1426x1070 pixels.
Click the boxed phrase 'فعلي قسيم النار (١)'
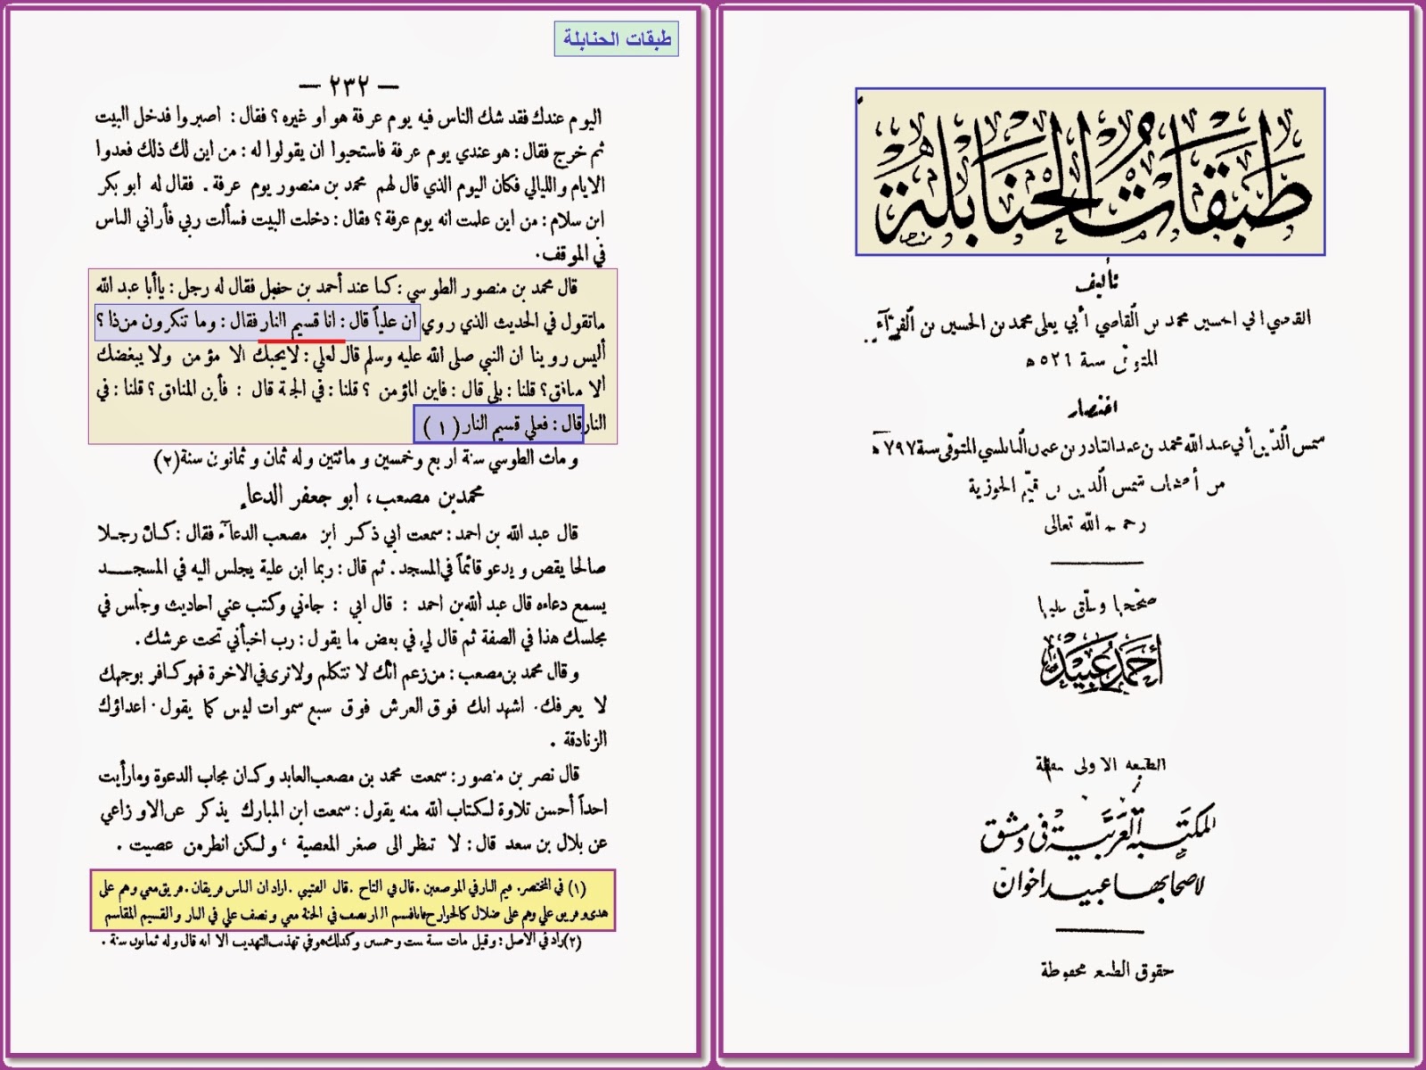pyautogui.click(x=498, y=425)
